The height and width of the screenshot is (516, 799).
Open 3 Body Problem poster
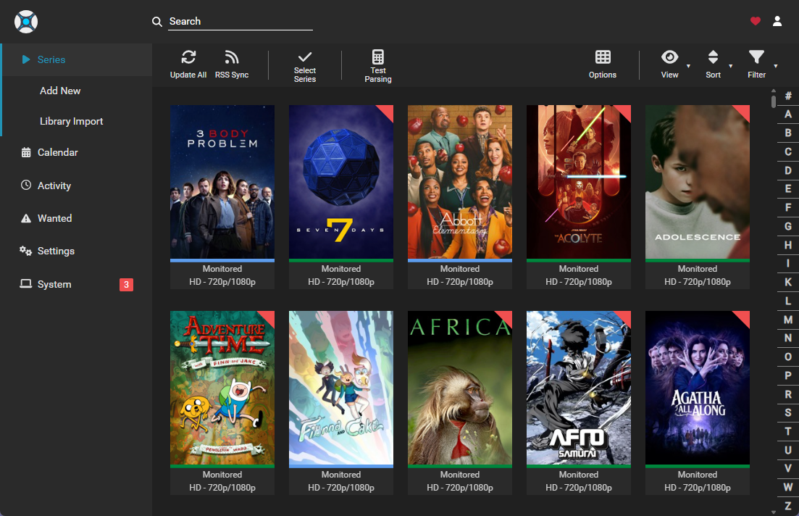click(x=222, y=182)
